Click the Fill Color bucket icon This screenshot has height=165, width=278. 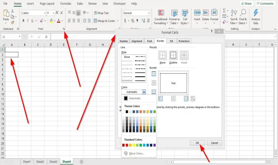51,21
